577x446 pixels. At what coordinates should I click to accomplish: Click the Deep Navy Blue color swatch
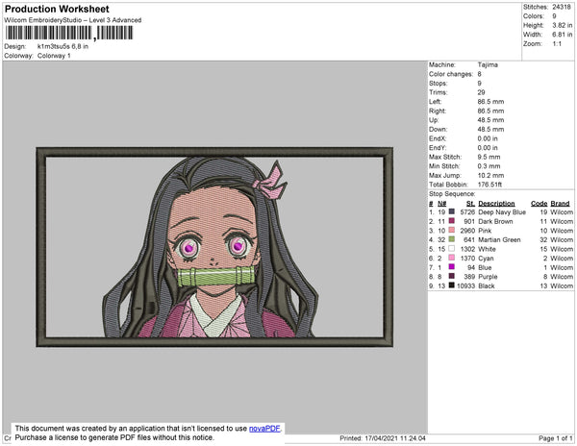452,211
